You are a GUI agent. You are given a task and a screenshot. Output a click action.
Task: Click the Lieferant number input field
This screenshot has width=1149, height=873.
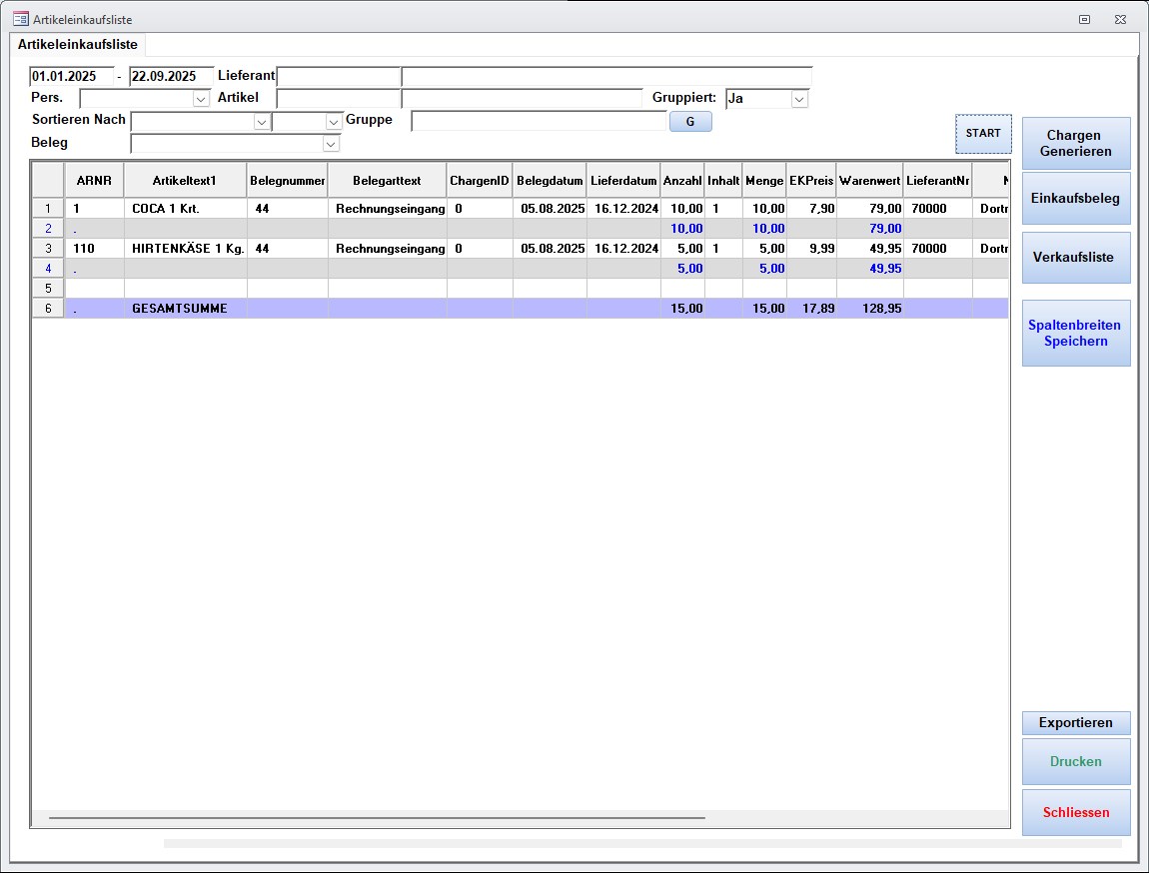click(339, 77)
